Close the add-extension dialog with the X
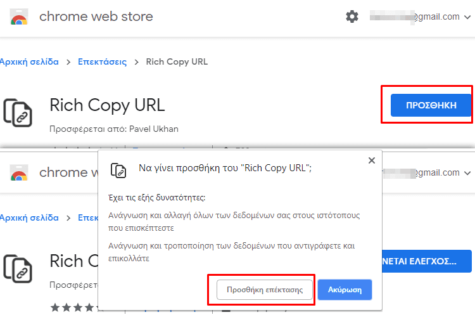This screenshot has width=475, height=317. [x=372, y=160]
